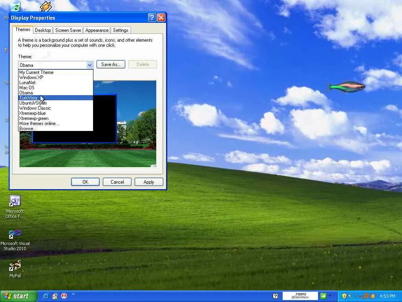Pick My Current Theme in the dropdown list
402x302 pixels.
coord(56,72)
